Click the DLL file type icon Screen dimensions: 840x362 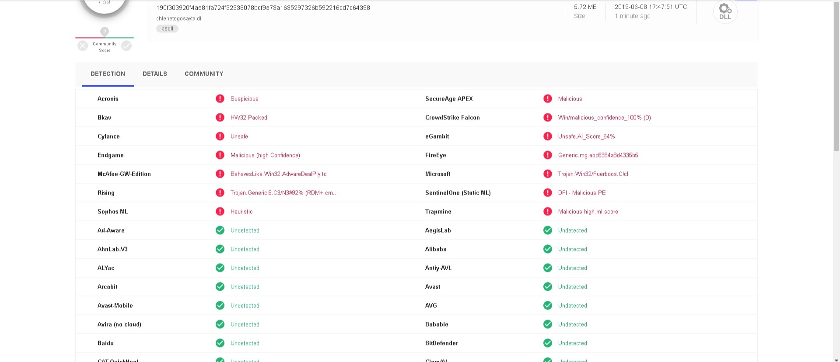pyautogui.click(x=725, y=12)
